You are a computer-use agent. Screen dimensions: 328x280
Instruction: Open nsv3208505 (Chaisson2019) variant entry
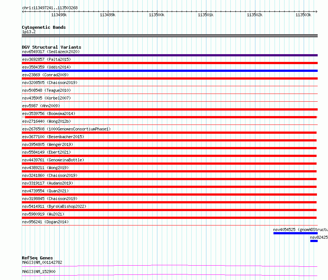[x=50, y=83]
